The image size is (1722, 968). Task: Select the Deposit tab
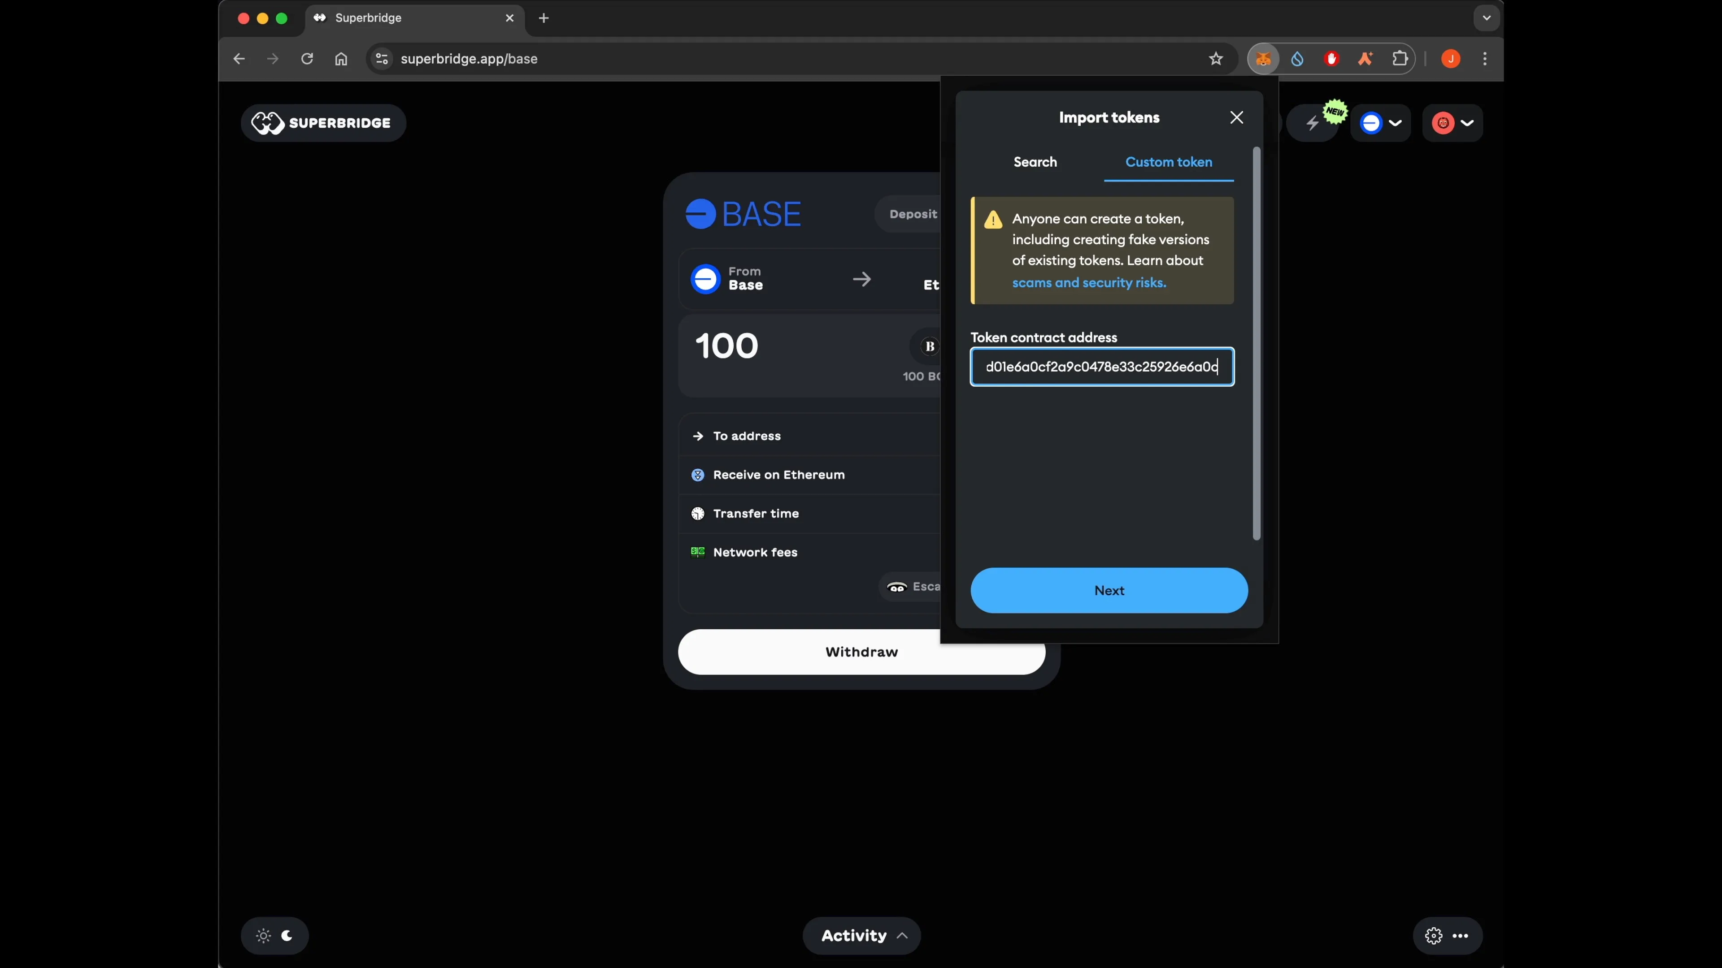pos(913,215)
